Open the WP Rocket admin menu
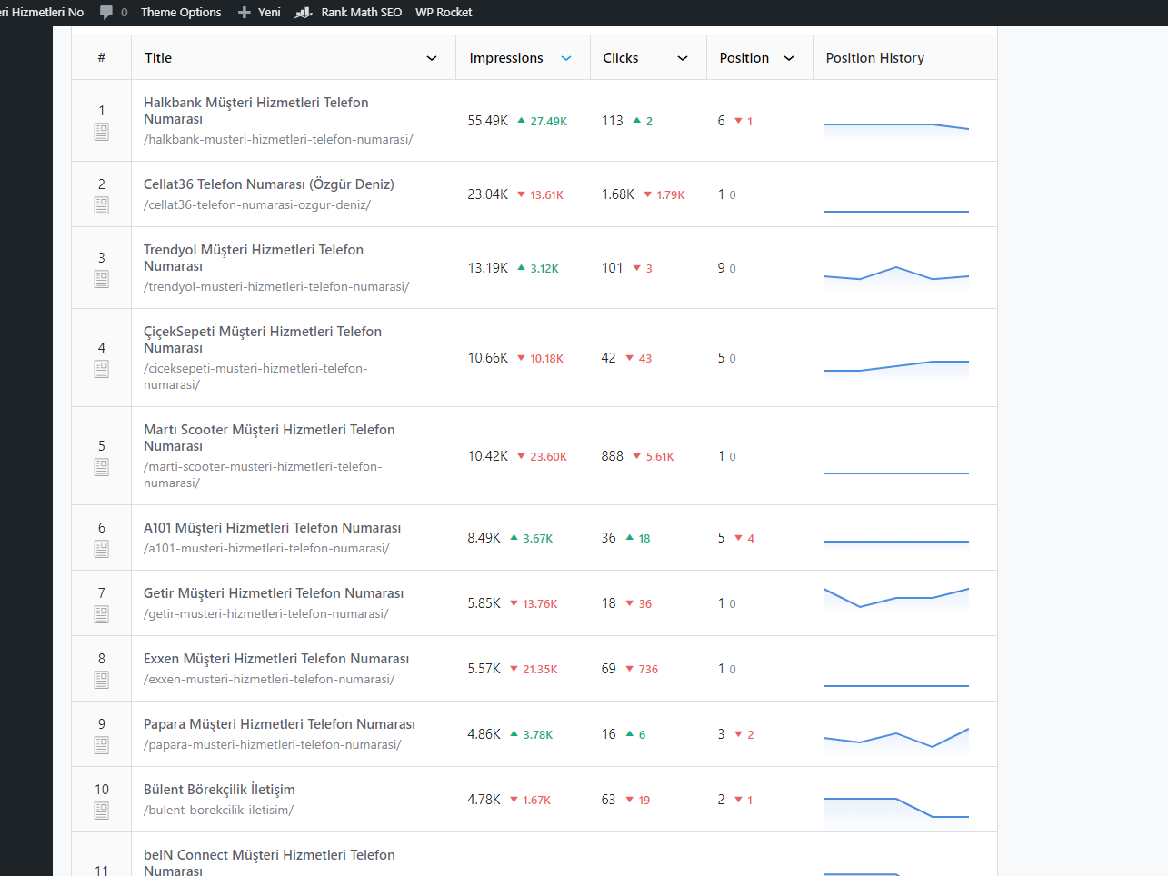 [444, 12]
